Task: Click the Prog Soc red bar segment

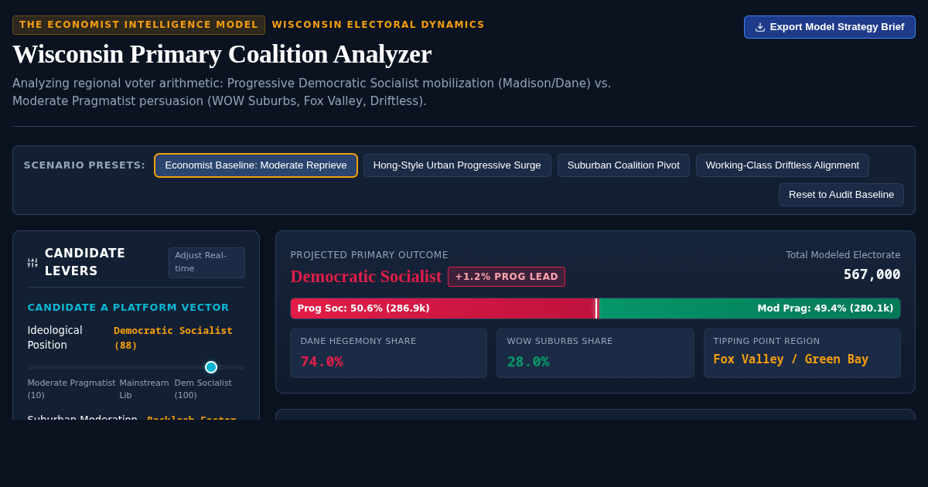Action: click(443, 308)
